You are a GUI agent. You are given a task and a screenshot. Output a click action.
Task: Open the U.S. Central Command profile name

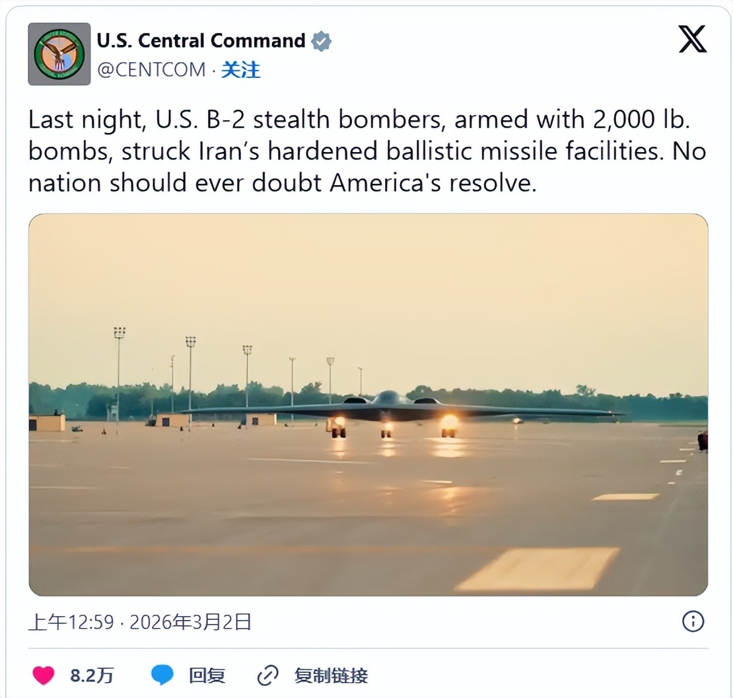[201, 41]
